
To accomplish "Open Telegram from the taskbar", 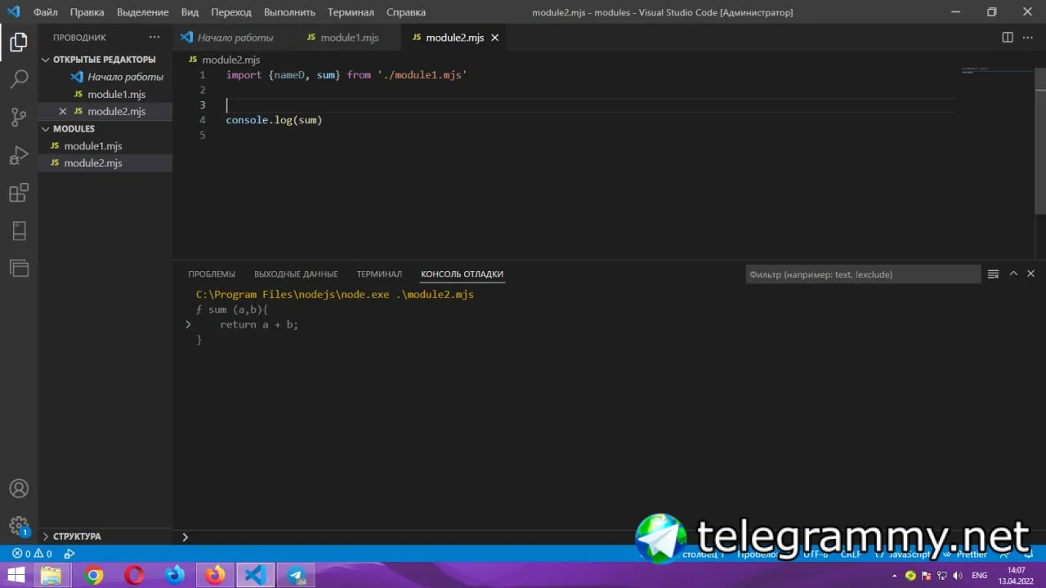I will tap(296, 575).
